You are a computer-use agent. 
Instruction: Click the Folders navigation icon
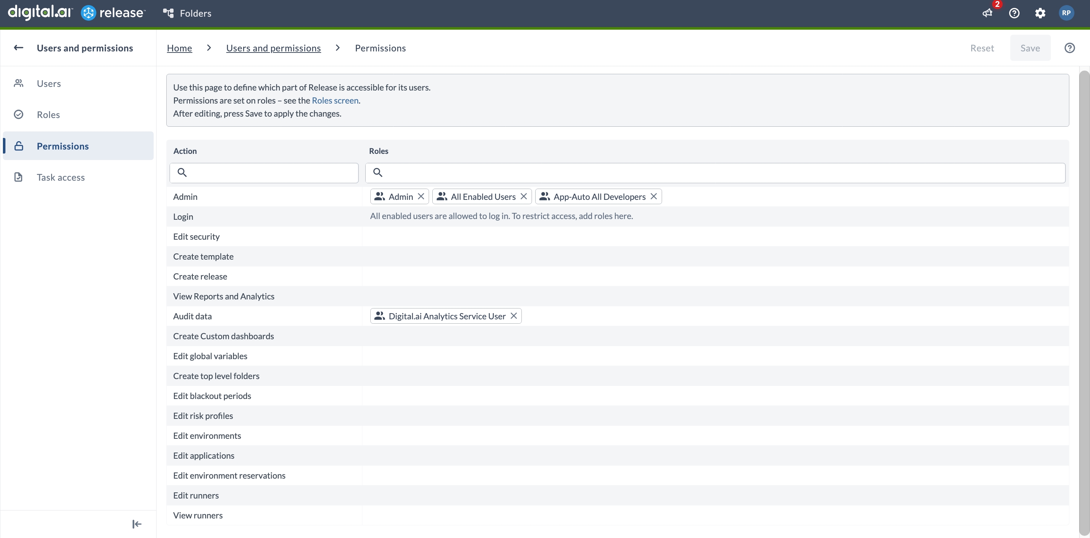pyautogui.click(x=169, y=13)
